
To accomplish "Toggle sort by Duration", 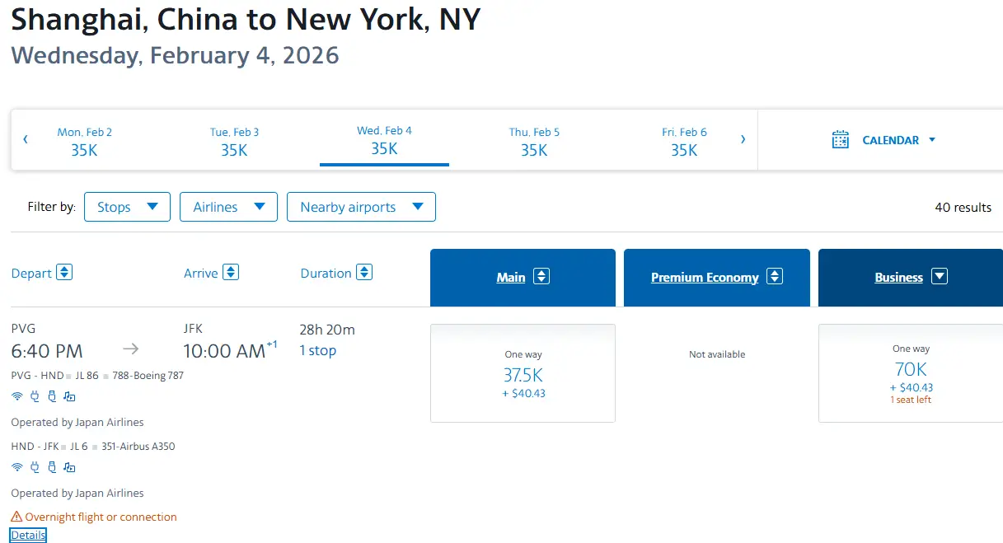I will [x=364, y=273].
